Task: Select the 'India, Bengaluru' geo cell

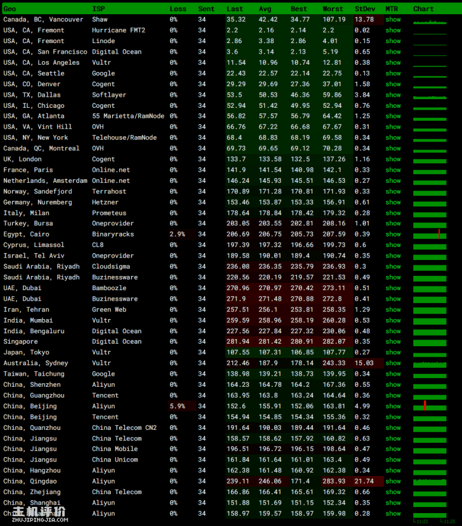Action: point(34,331)
